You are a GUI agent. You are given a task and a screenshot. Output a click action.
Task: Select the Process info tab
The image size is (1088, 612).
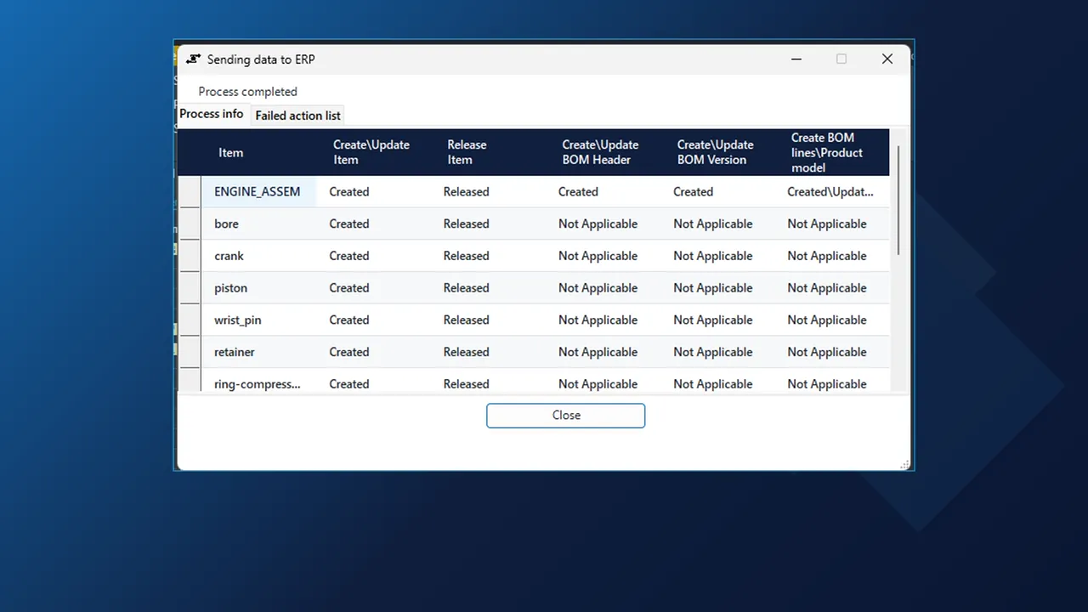tap(212, 114)
